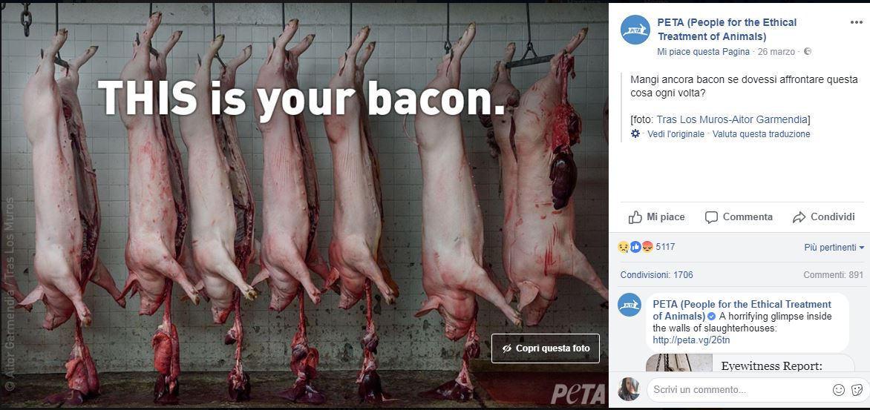Expand the Condivisioni: 1706 shares list
The image size is (870, 410).
click(656, 275)
